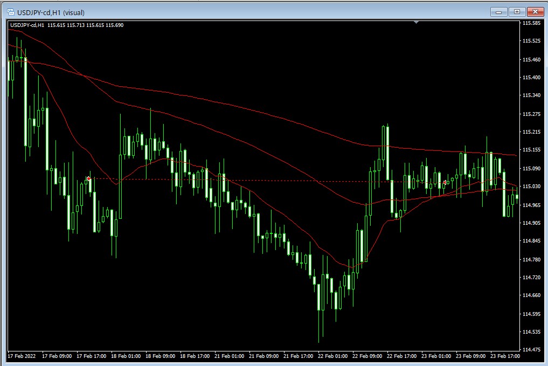548x366 pixels.
Task: Click the 21 Feb 09:00 time label
Action: [265, 356]
